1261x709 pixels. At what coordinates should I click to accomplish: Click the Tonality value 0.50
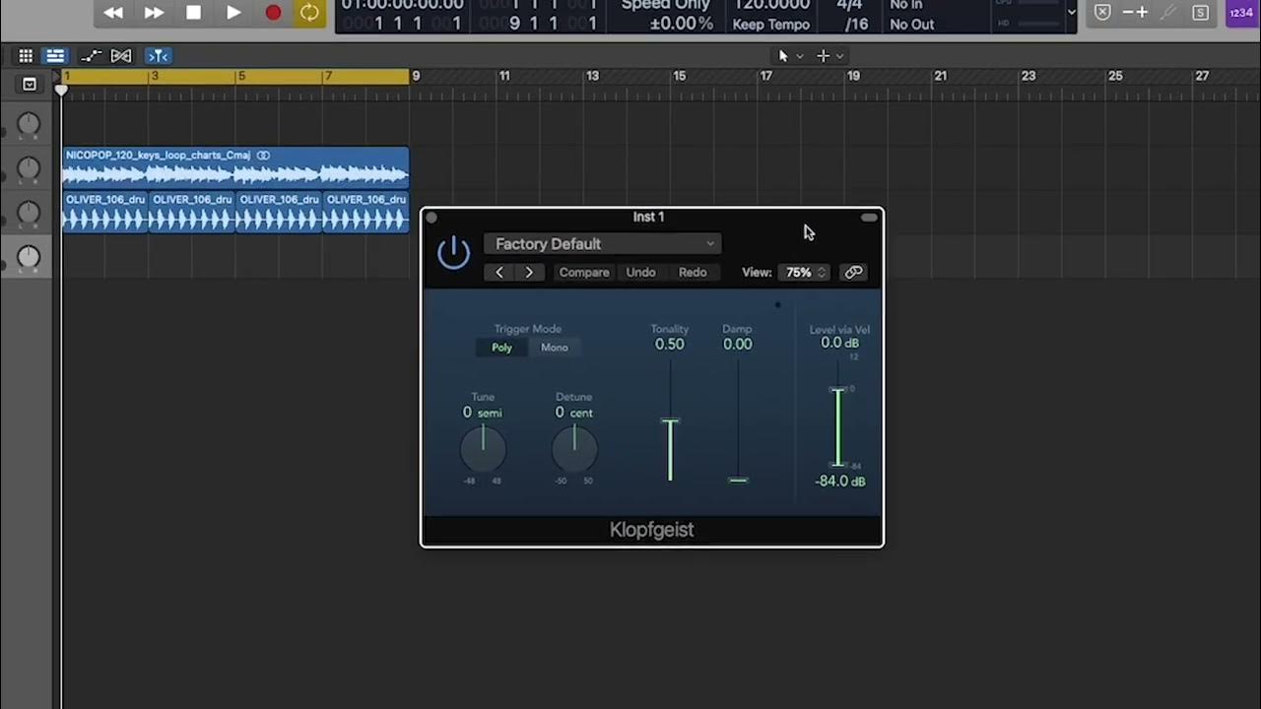[x=670, y=345]
